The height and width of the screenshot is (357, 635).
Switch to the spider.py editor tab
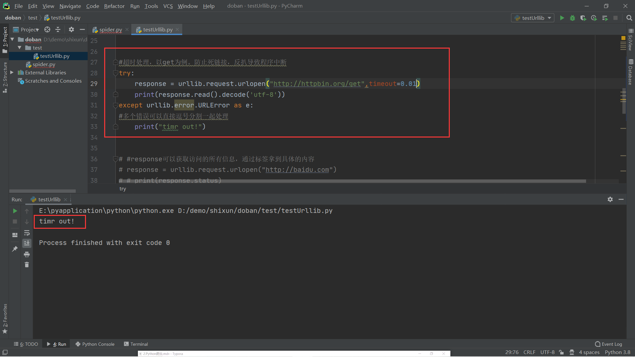(x=110, y=29)
